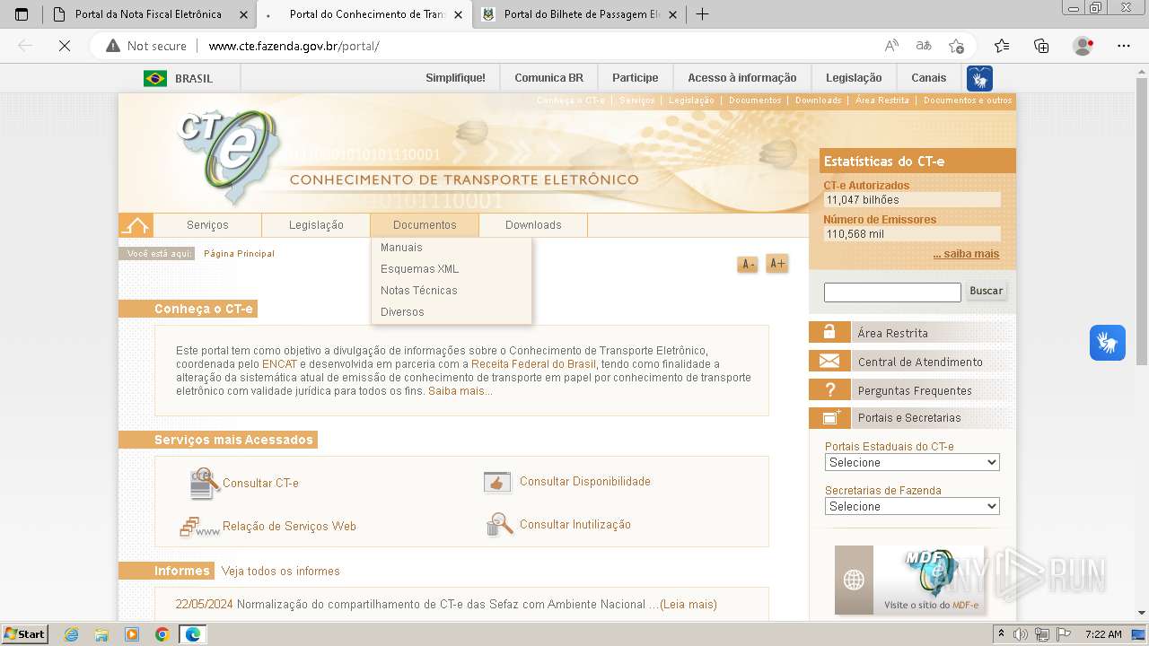Click the Relação de Serviços Web icon
Image resolution: width=1149 pixels, height=646 pixels.
(199, 527)
